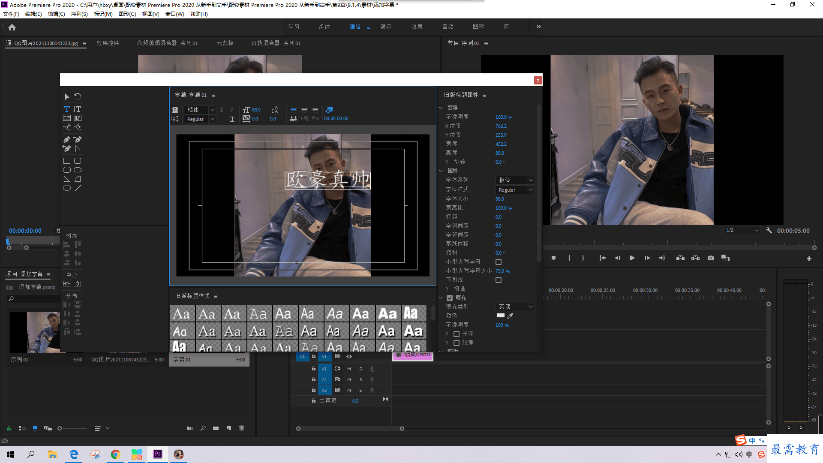Select the Rectangle shape tool
Viewport: 823px width, 463px height.
tap(67, 161)
